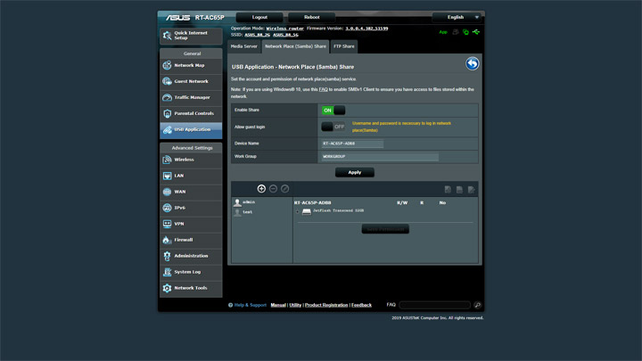Open Product Registration link

click(x=326, y=305)
